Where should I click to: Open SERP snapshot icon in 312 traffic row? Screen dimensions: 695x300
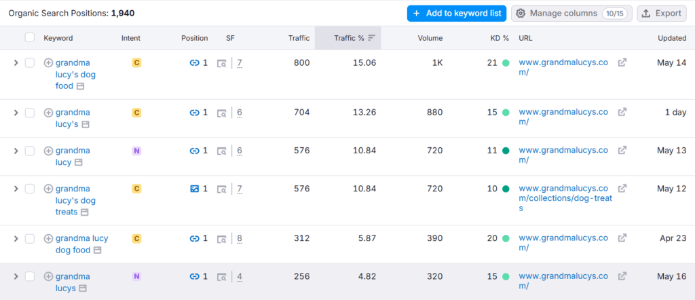[222, 239]
